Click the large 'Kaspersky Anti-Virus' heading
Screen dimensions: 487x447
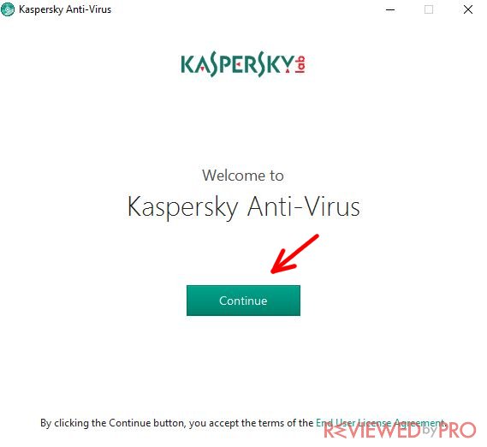point(243,207)
